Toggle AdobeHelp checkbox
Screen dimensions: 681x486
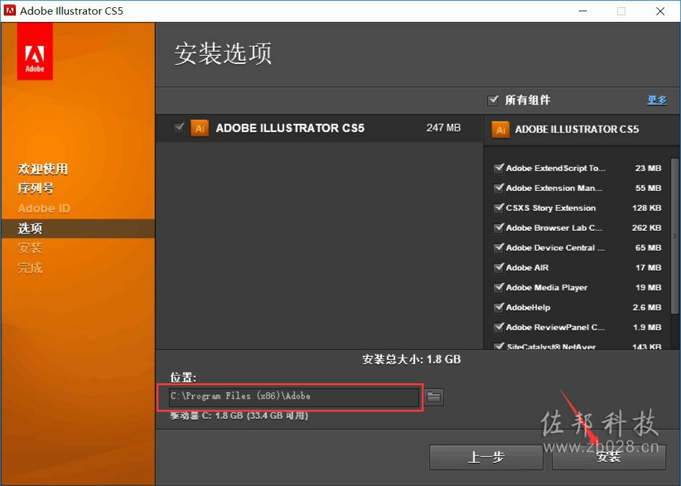point(499,307)
